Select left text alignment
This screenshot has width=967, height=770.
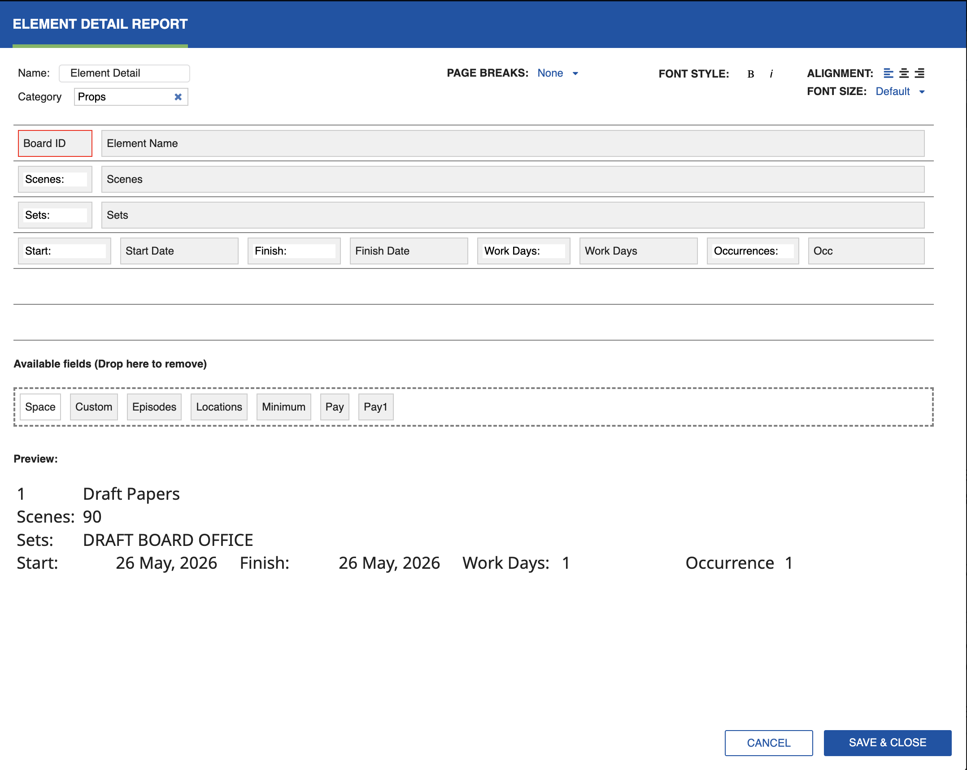[x=889, y=73]
